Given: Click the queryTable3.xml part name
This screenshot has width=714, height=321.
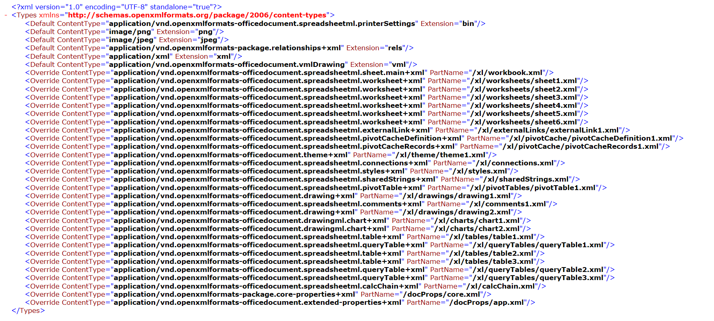Looking at the screenshot, I should pos(539,278).
